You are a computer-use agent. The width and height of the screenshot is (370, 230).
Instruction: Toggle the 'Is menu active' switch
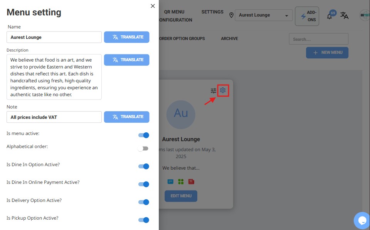pos(143,135)
